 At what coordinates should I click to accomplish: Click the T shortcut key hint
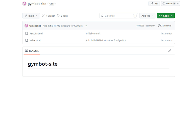click(135, 16)
